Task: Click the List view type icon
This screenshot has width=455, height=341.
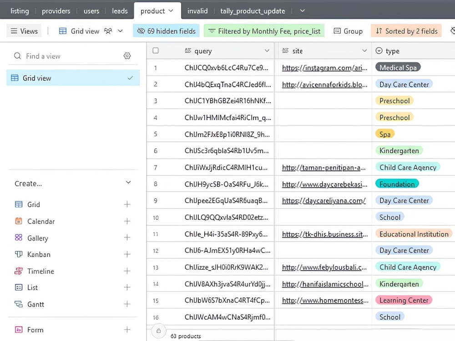Action: [x=19, y=287]
